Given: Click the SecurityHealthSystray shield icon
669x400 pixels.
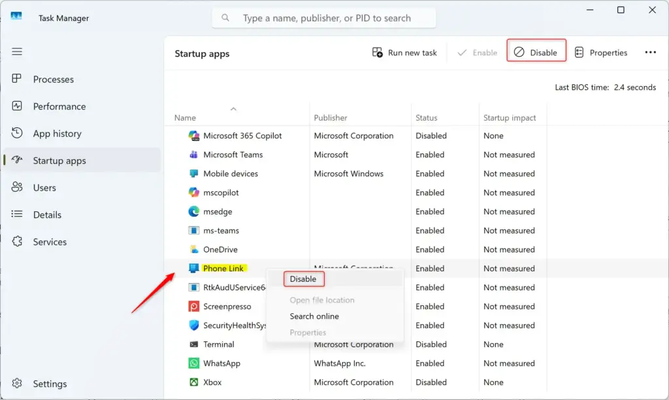Looking at the screenshot, I should (x=193, y=325).
